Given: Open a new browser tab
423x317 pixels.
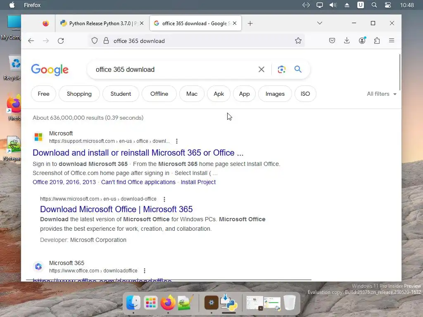Looking at the screenshot, I should pos(250,24).
